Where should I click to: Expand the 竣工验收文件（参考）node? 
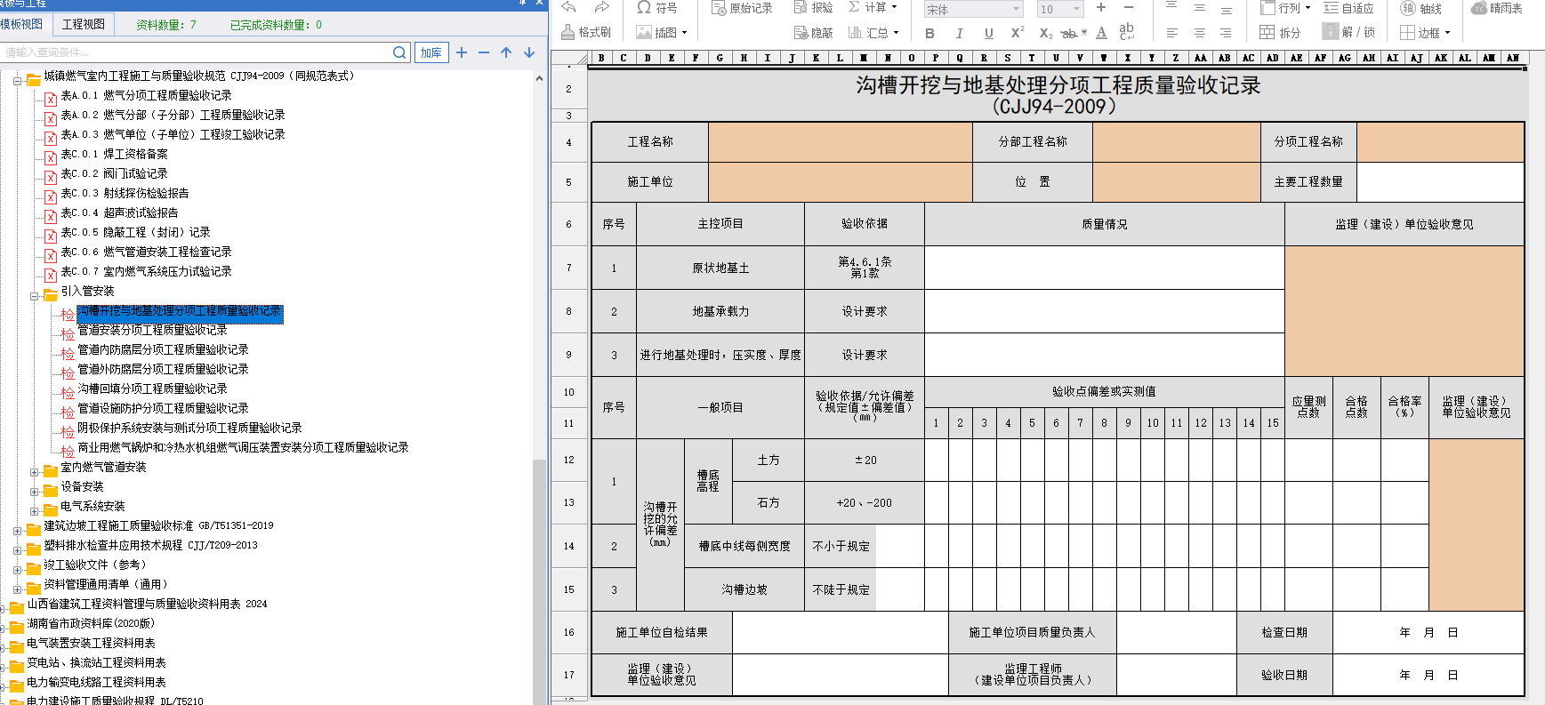point(17,570)
